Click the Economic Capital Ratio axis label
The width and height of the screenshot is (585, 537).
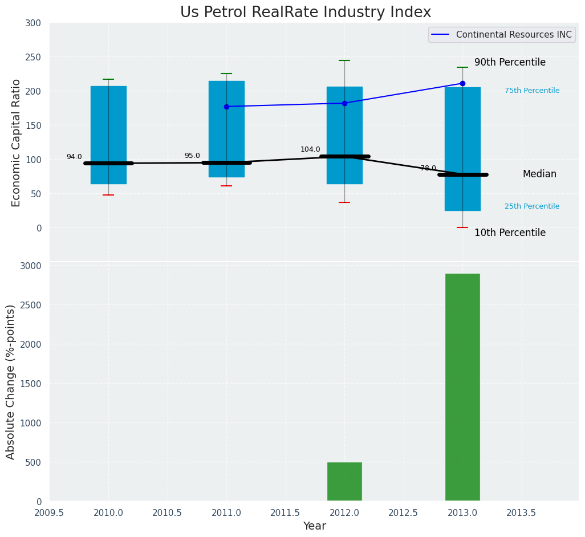[x=17, y=143]
